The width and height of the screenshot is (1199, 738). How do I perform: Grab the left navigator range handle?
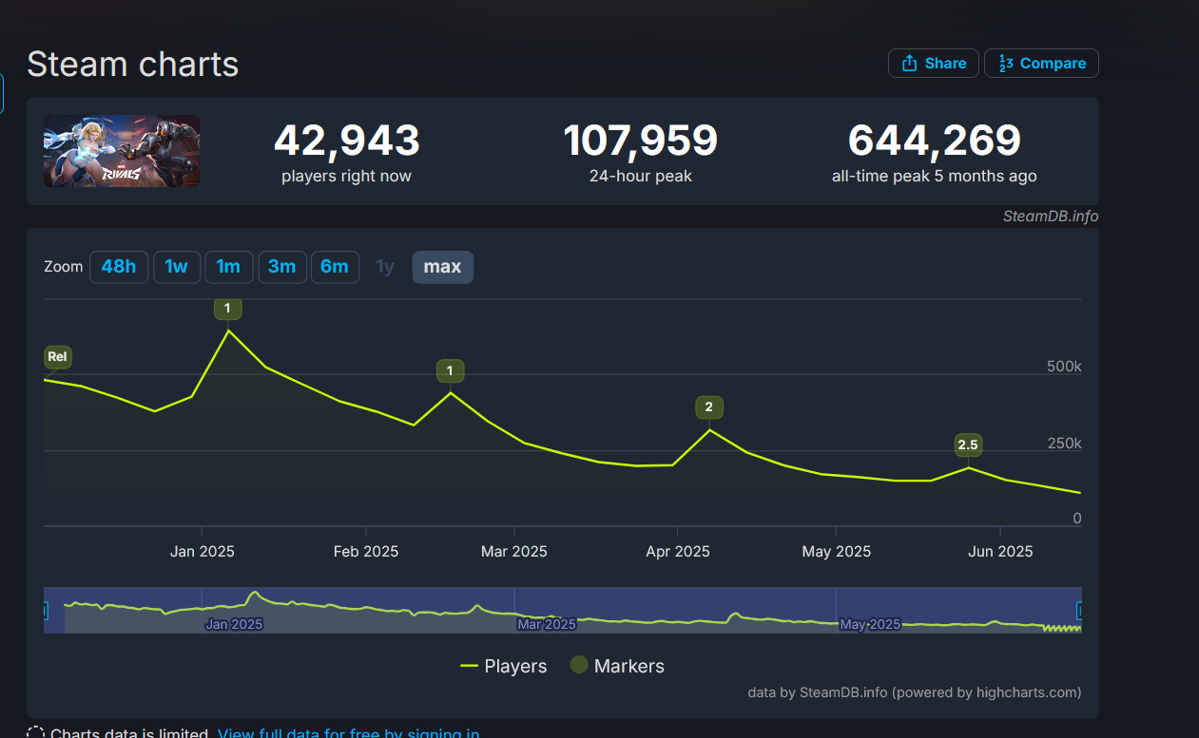click(x=45, y=611)
